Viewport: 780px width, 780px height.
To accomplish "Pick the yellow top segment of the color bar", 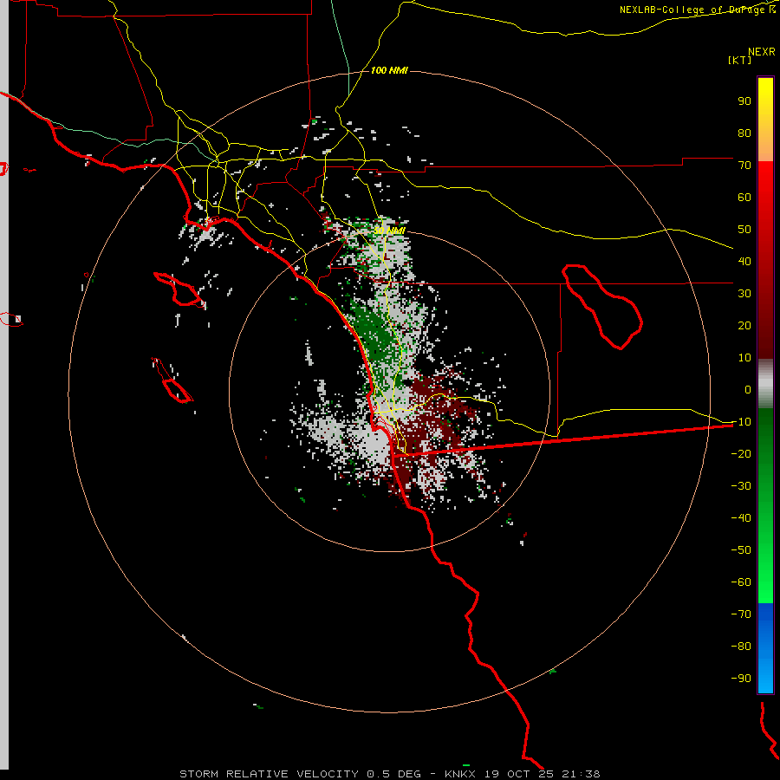I will click(765, 120).
